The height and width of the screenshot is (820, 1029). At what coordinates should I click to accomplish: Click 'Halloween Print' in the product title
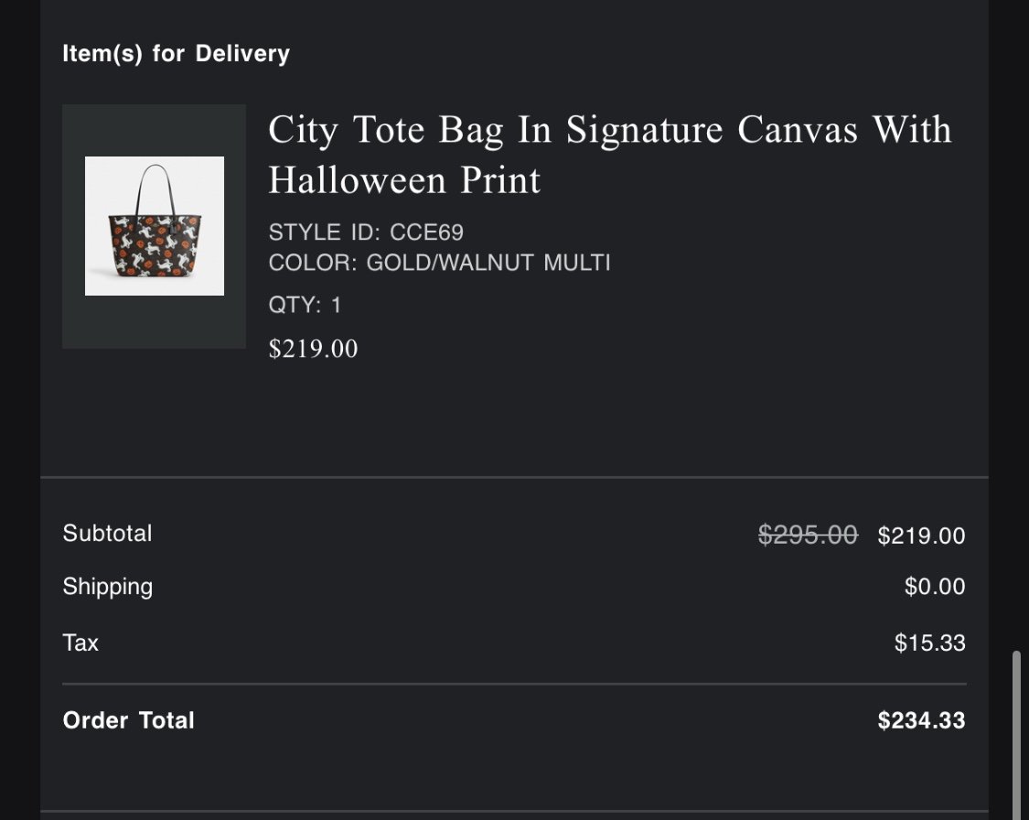point(404,180)
